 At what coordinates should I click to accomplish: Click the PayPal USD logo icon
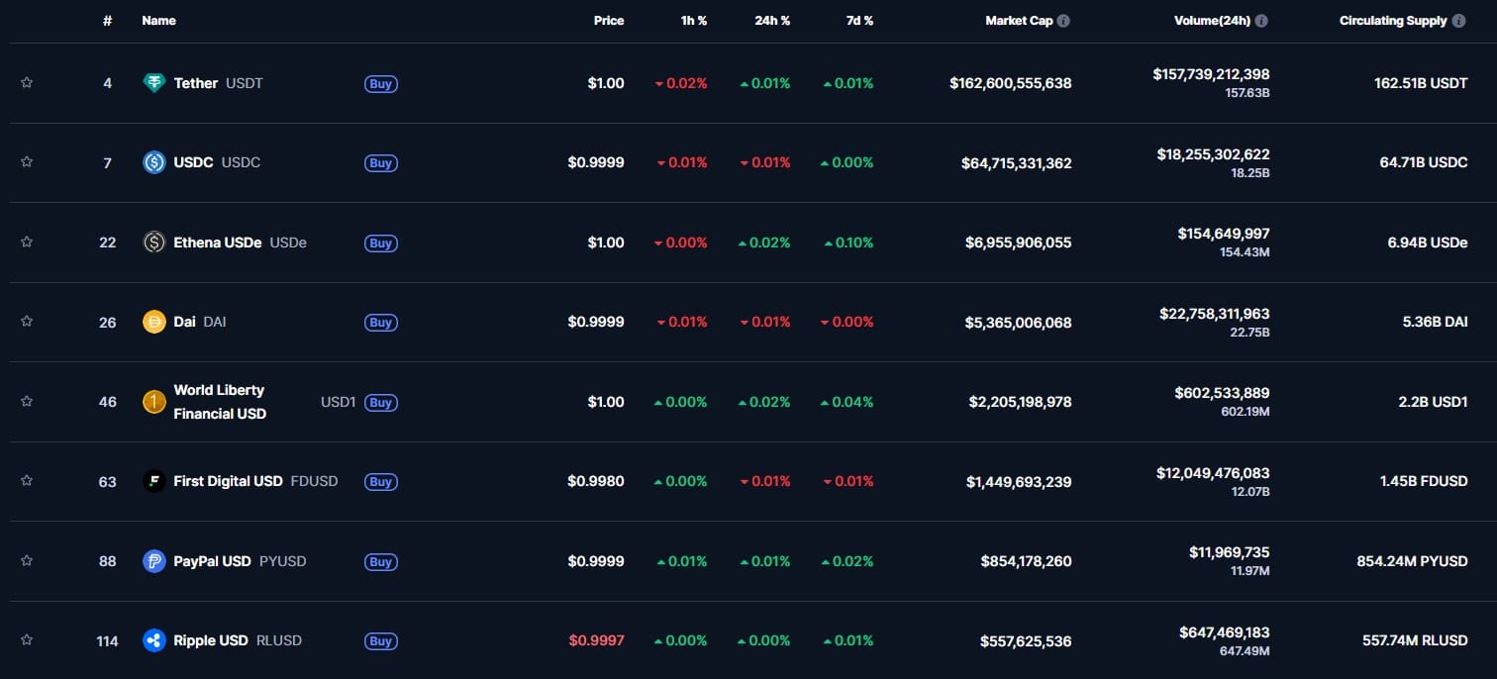coord(153,561)
